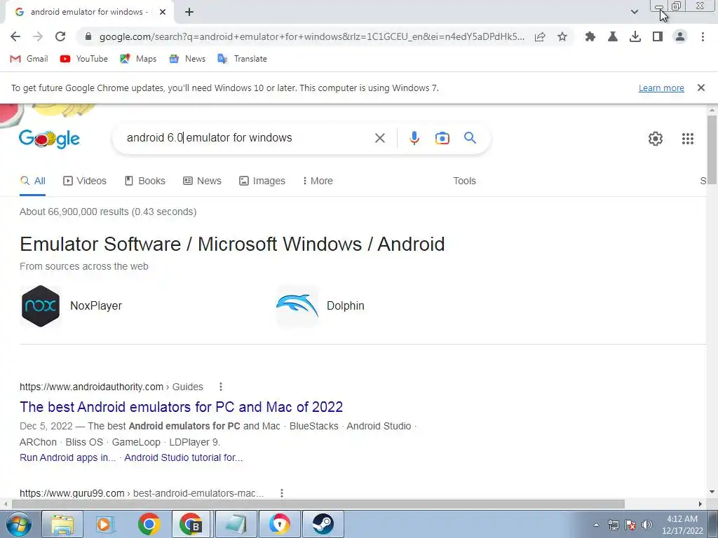
Task: Click the horizontal scrollbar thumb
Action: (318, 504)
